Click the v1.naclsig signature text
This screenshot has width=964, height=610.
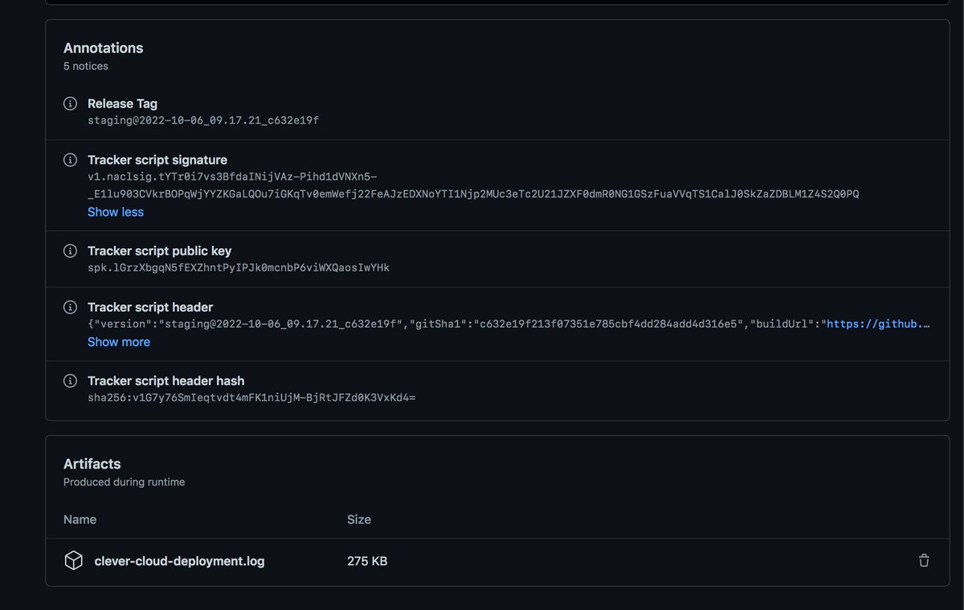click(x=473, y=185)
